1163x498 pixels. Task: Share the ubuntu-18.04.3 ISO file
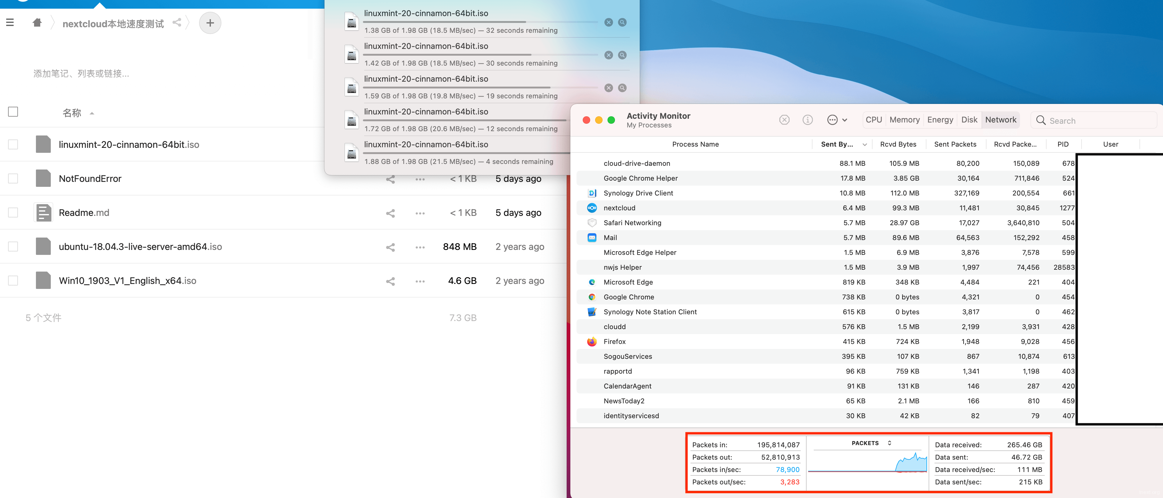pyautogui.click(x=390, y=247)
